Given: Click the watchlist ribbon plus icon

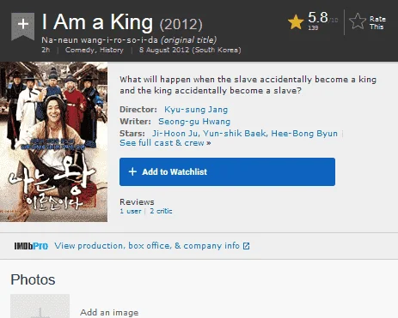Looking at the screenshot, I should tap(23, 26).
